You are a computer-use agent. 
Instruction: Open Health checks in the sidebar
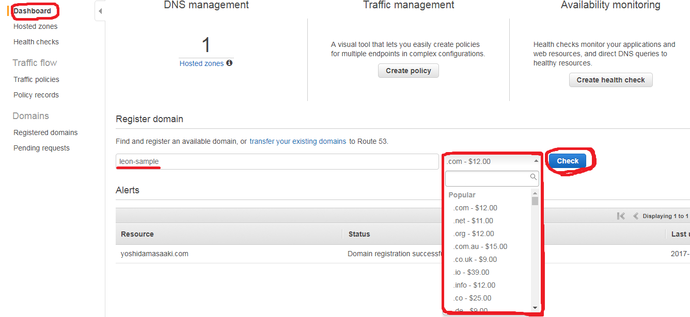(x=36, y=42)
